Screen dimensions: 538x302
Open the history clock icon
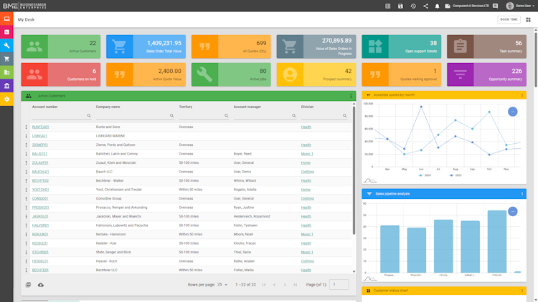pos(413,6)
